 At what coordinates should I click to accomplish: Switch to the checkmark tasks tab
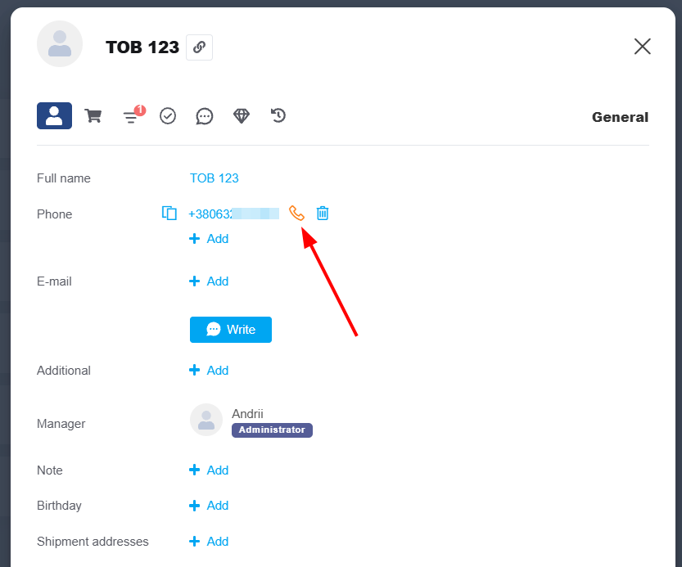click(x=168, y=116)
